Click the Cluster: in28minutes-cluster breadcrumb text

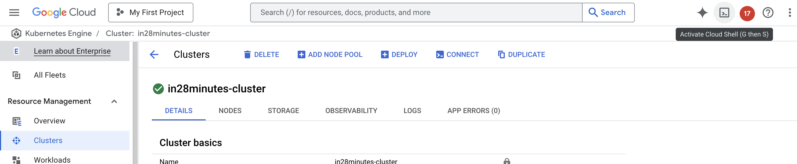(x=158, y=33)
